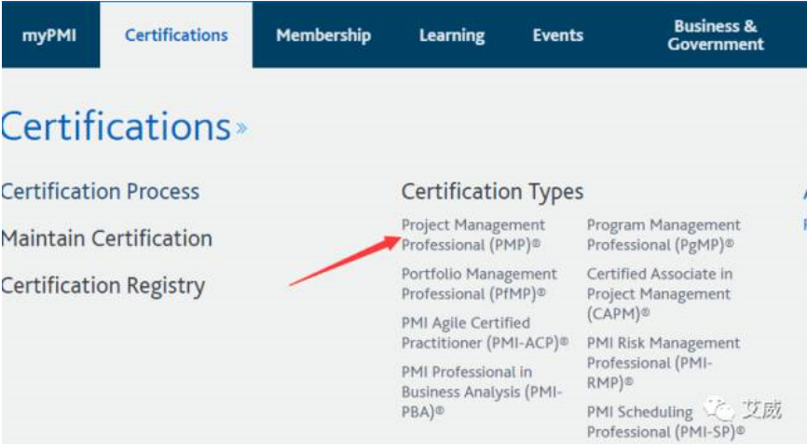Screen dimensions: 807x447
Task: Open Business & Government menu
Action: (716, 35)
